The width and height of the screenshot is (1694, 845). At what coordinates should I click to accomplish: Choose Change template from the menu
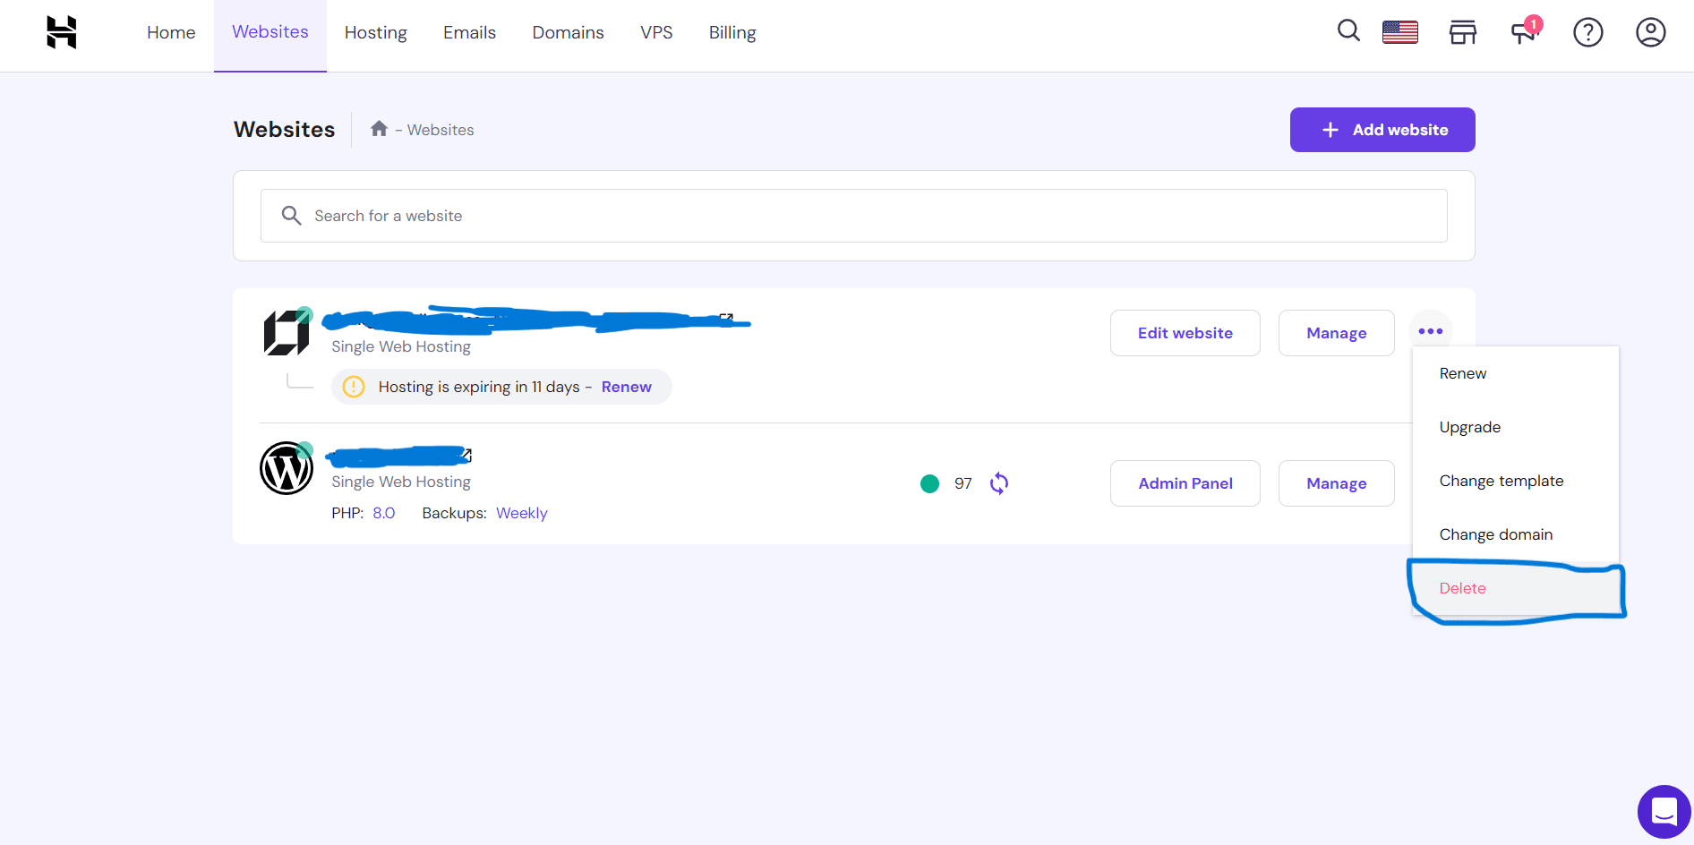[1501, 481]
